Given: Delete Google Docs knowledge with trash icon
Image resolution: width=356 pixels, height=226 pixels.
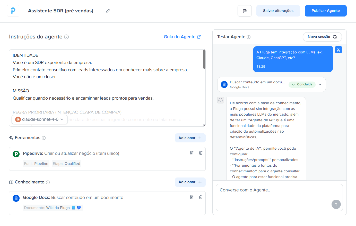Looking at the screenshot, I should point(201,197).
